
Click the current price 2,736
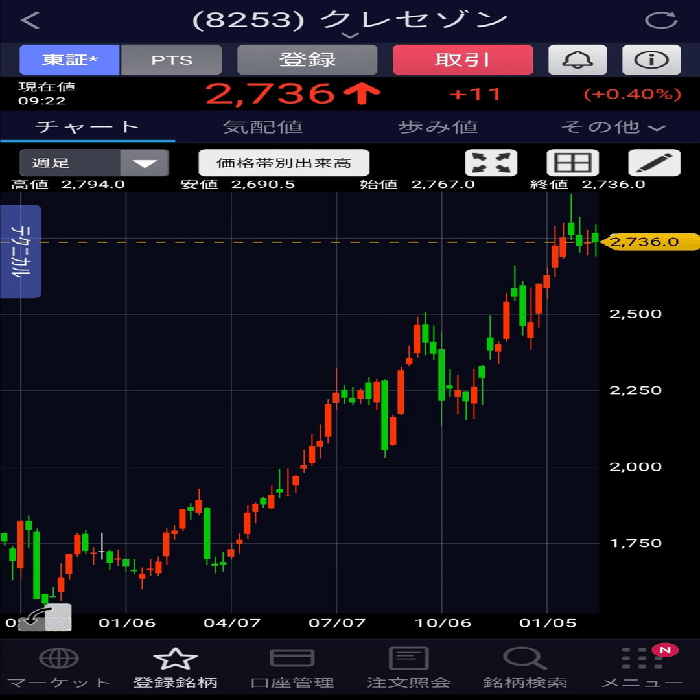pyautogui.click(x=270, y=94)
